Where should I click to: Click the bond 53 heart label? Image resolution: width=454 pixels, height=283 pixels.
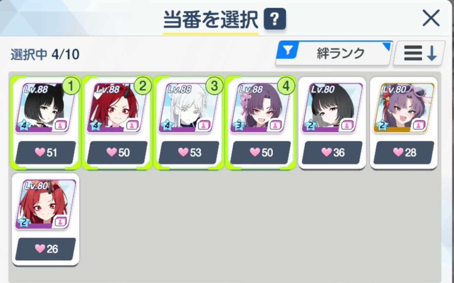[189, 153]
